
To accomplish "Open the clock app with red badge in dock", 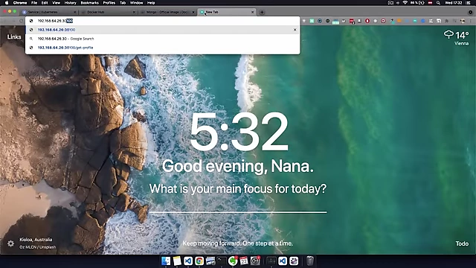I will 255,261.
